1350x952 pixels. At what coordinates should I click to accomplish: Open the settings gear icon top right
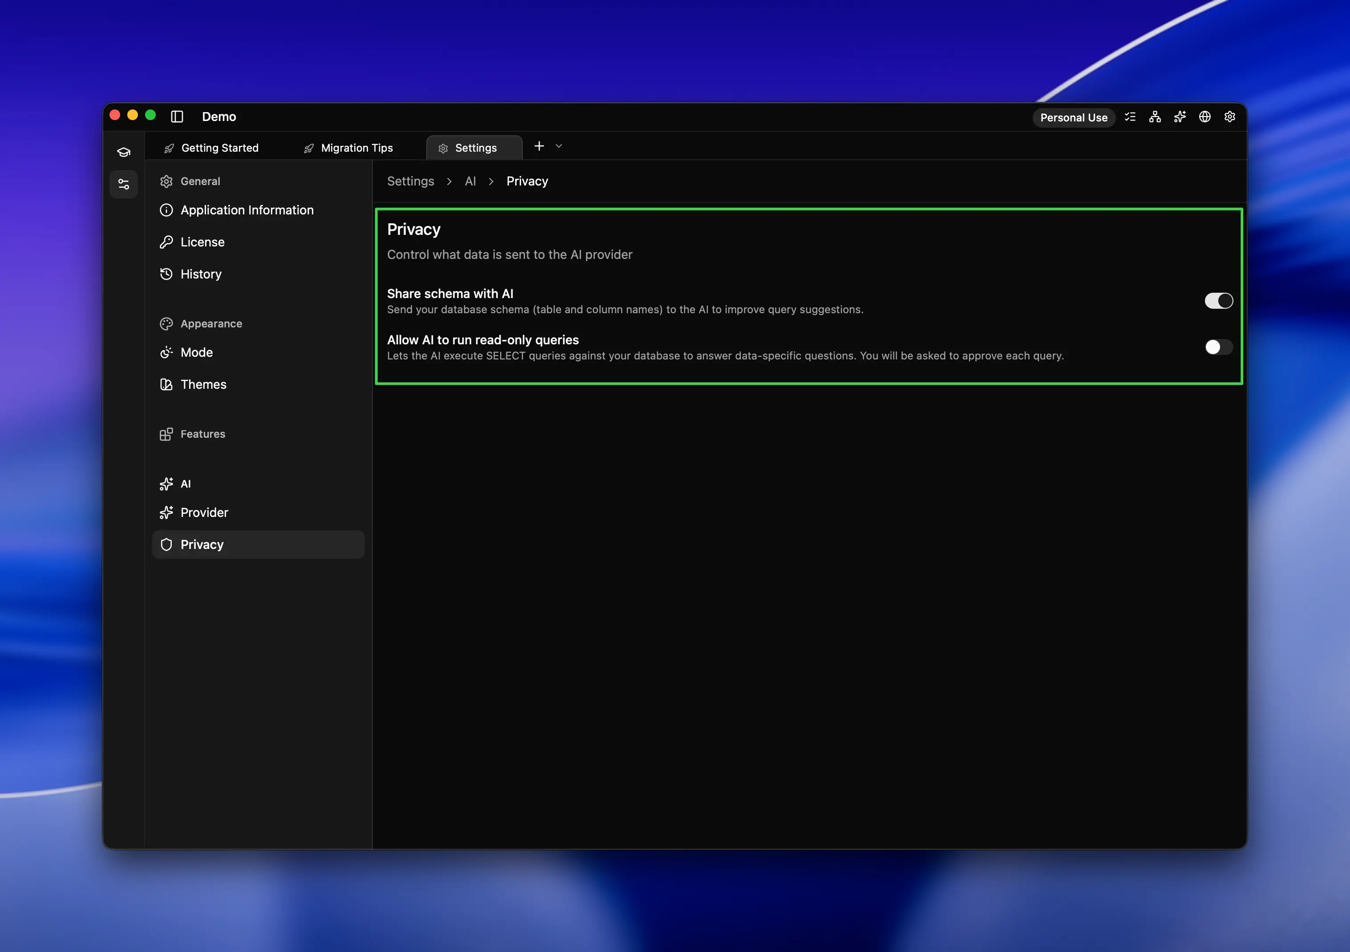tap(1229, 117)
